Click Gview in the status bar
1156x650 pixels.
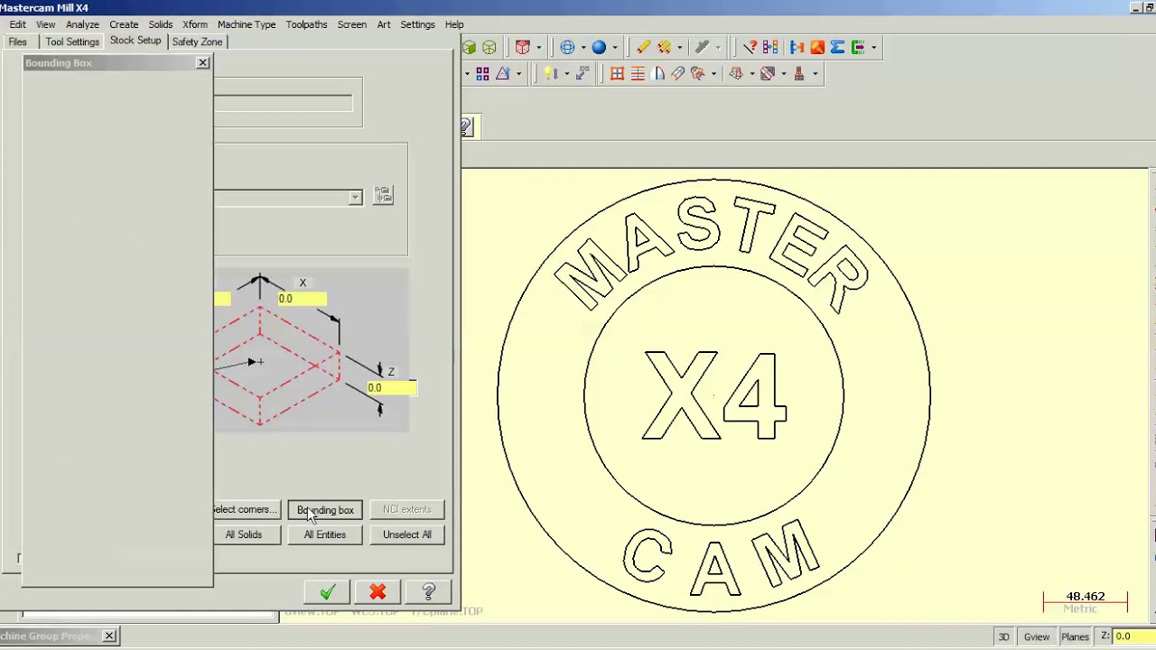[1037, 637]
